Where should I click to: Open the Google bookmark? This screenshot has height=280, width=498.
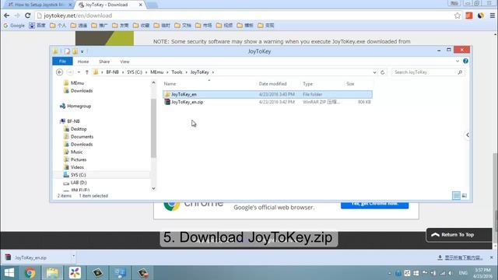[14, 26]
